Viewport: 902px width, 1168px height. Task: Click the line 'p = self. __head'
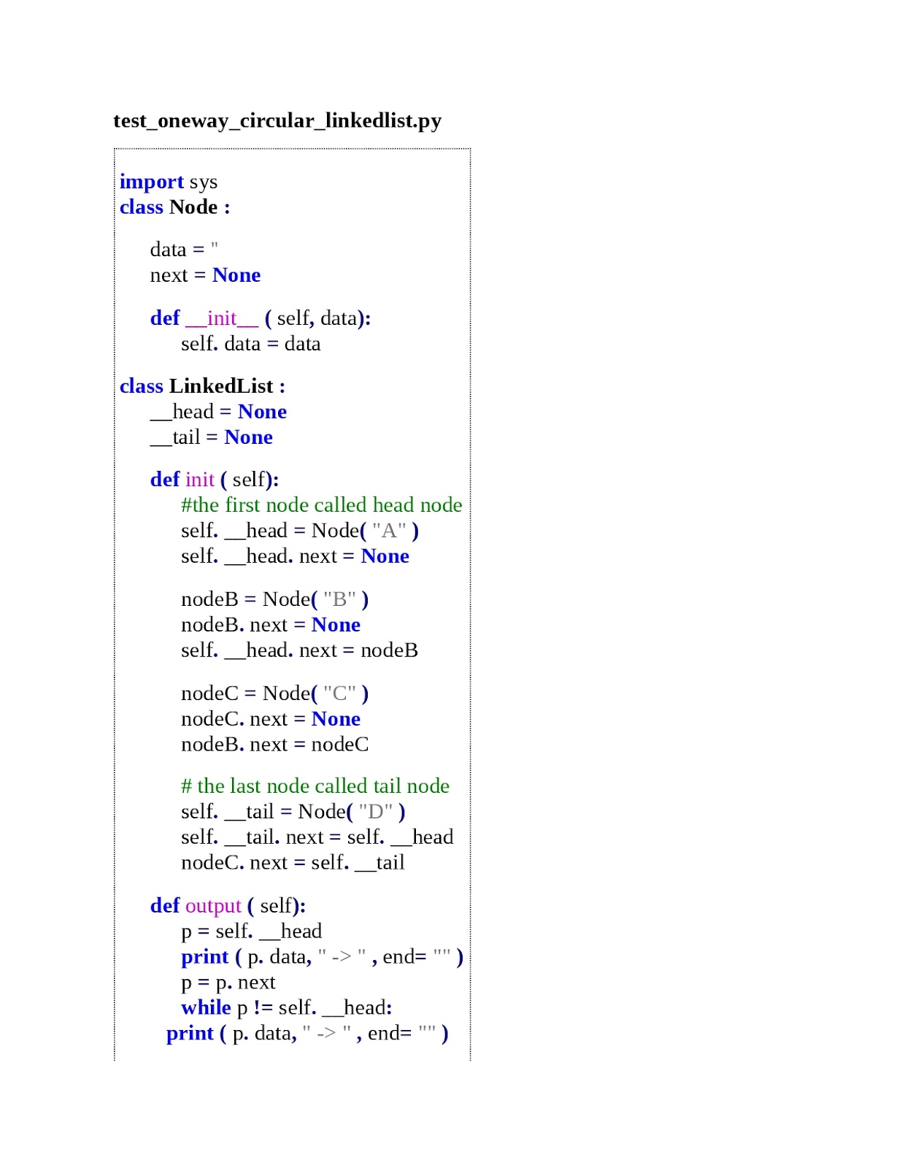pos(252,931)
